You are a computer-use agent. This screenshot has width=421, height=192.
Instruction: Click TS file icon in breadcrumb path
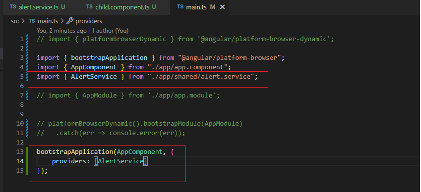(32, 21)
